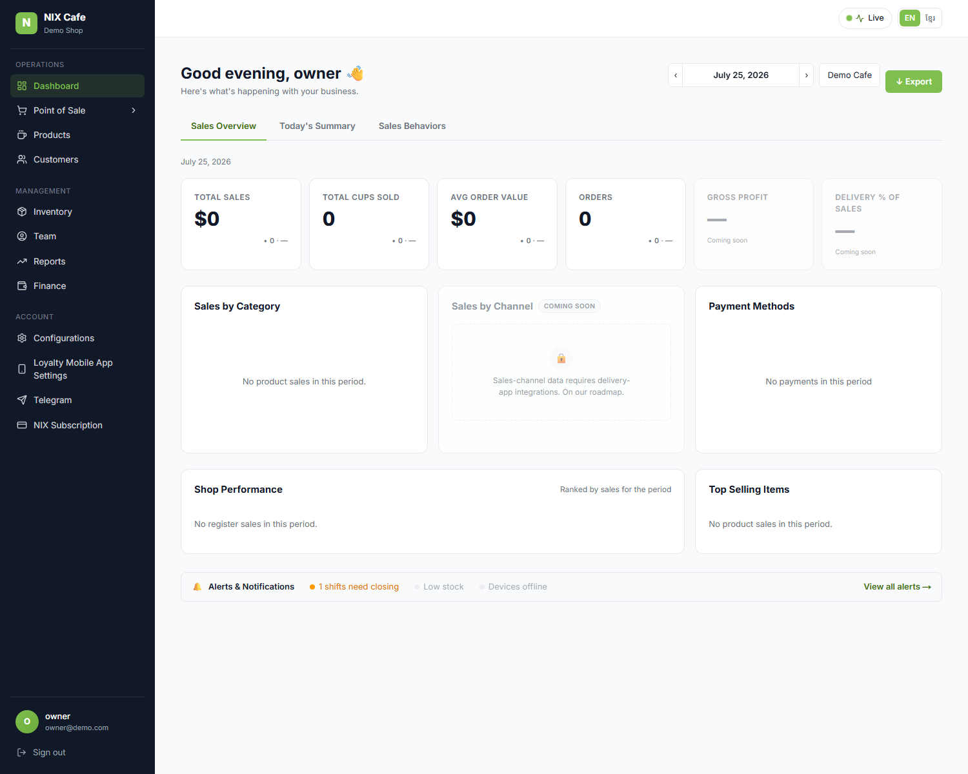Click the Products cup icon
Image resolution: width=968 pixels, height=774 pixels.
click(x=22, y=135)
